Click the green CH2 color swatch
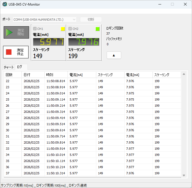Image resolution: width=192 pixels, height=188 pixels. click(x=97, y=29)
